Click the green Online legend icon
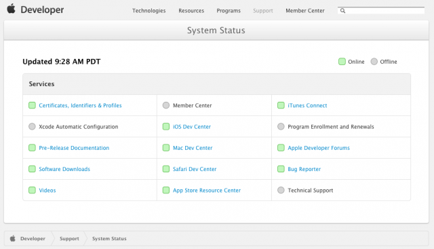This screenshot has height=249, width=434. click(342, 62)
